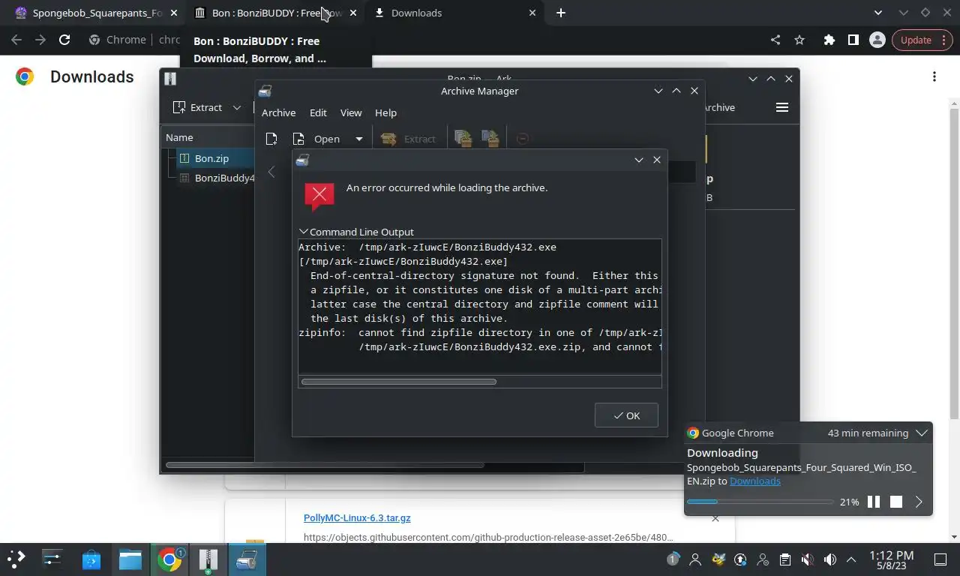Viewport: 960px width, 576px height.
Task: Click the muted speaker tray icon
Action: point(808,559)
